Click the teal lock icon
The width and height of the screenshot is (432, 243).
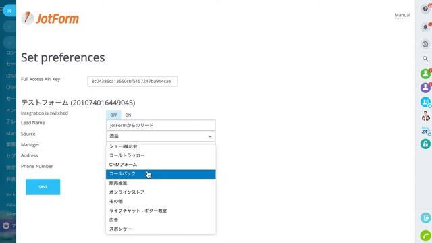coord(425,144)
